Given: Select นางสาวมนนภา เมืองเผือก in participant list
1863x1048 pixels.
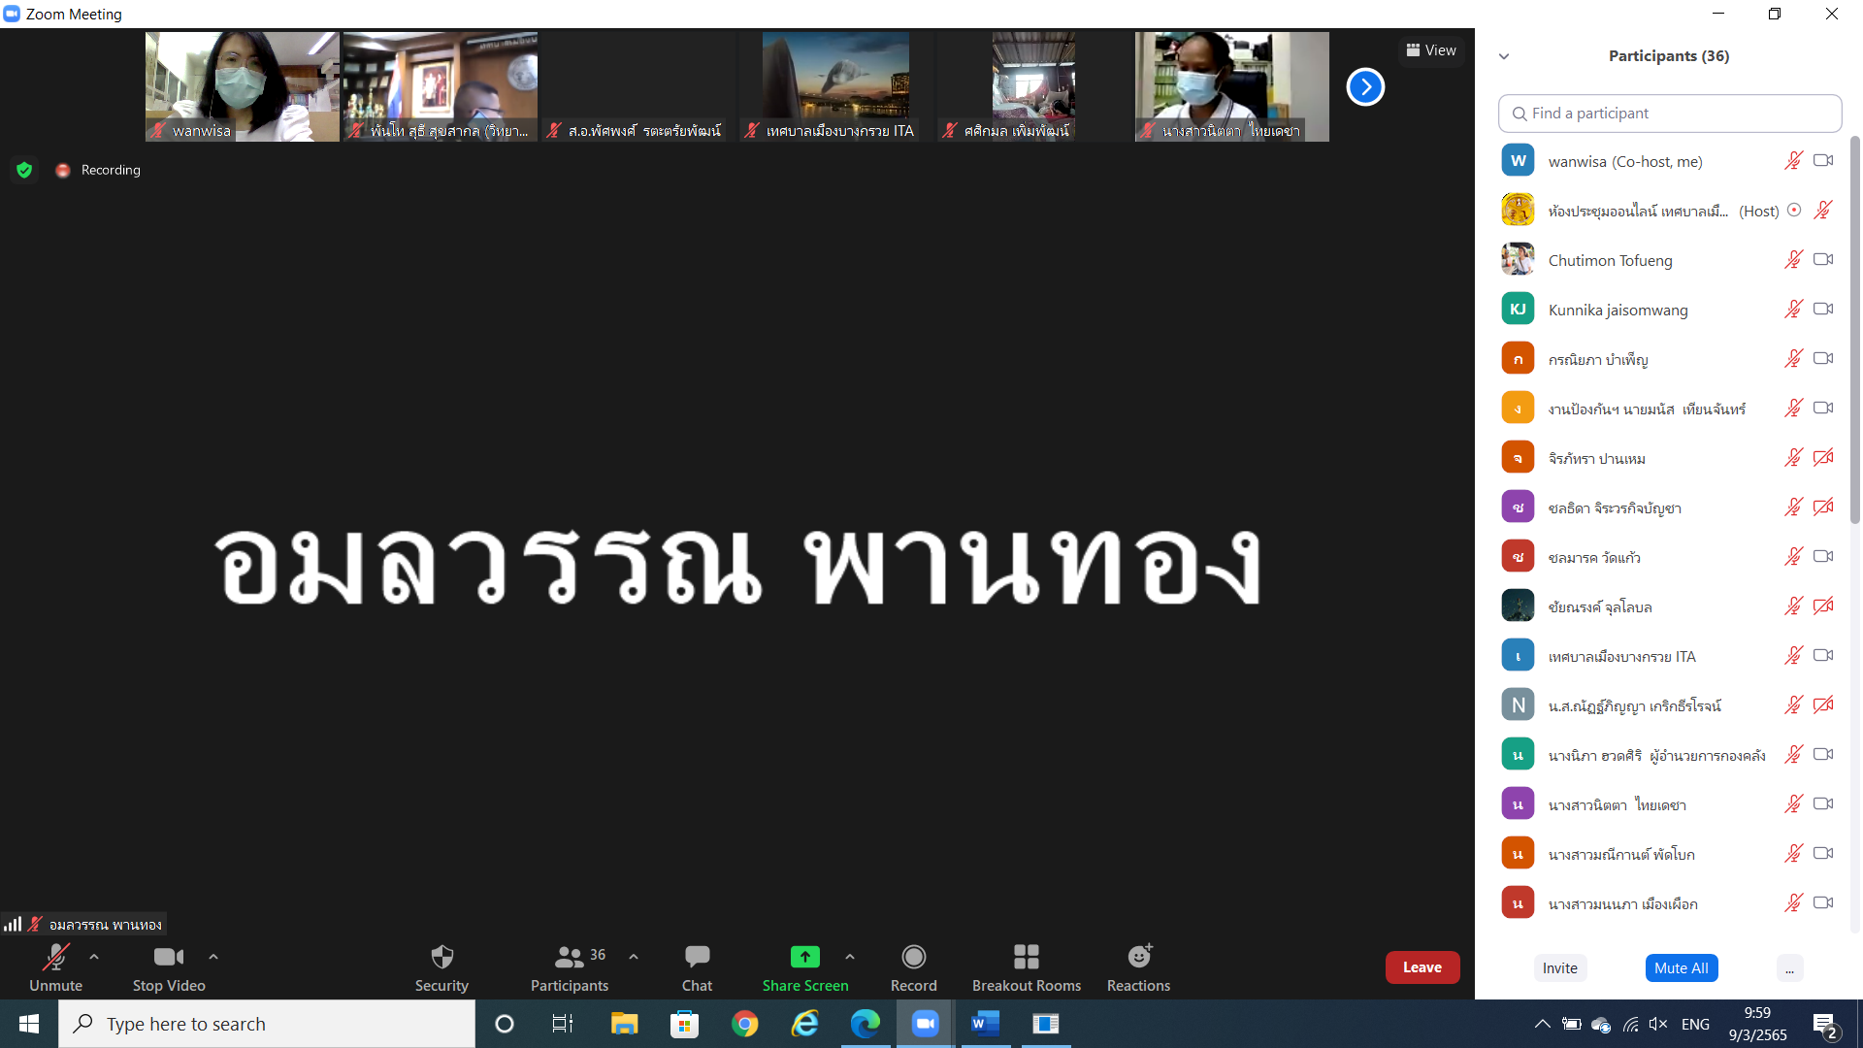Looking at the screenshot, I should click(1669, 903).
